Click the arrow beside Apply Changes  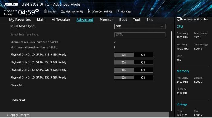coord(8,115)
